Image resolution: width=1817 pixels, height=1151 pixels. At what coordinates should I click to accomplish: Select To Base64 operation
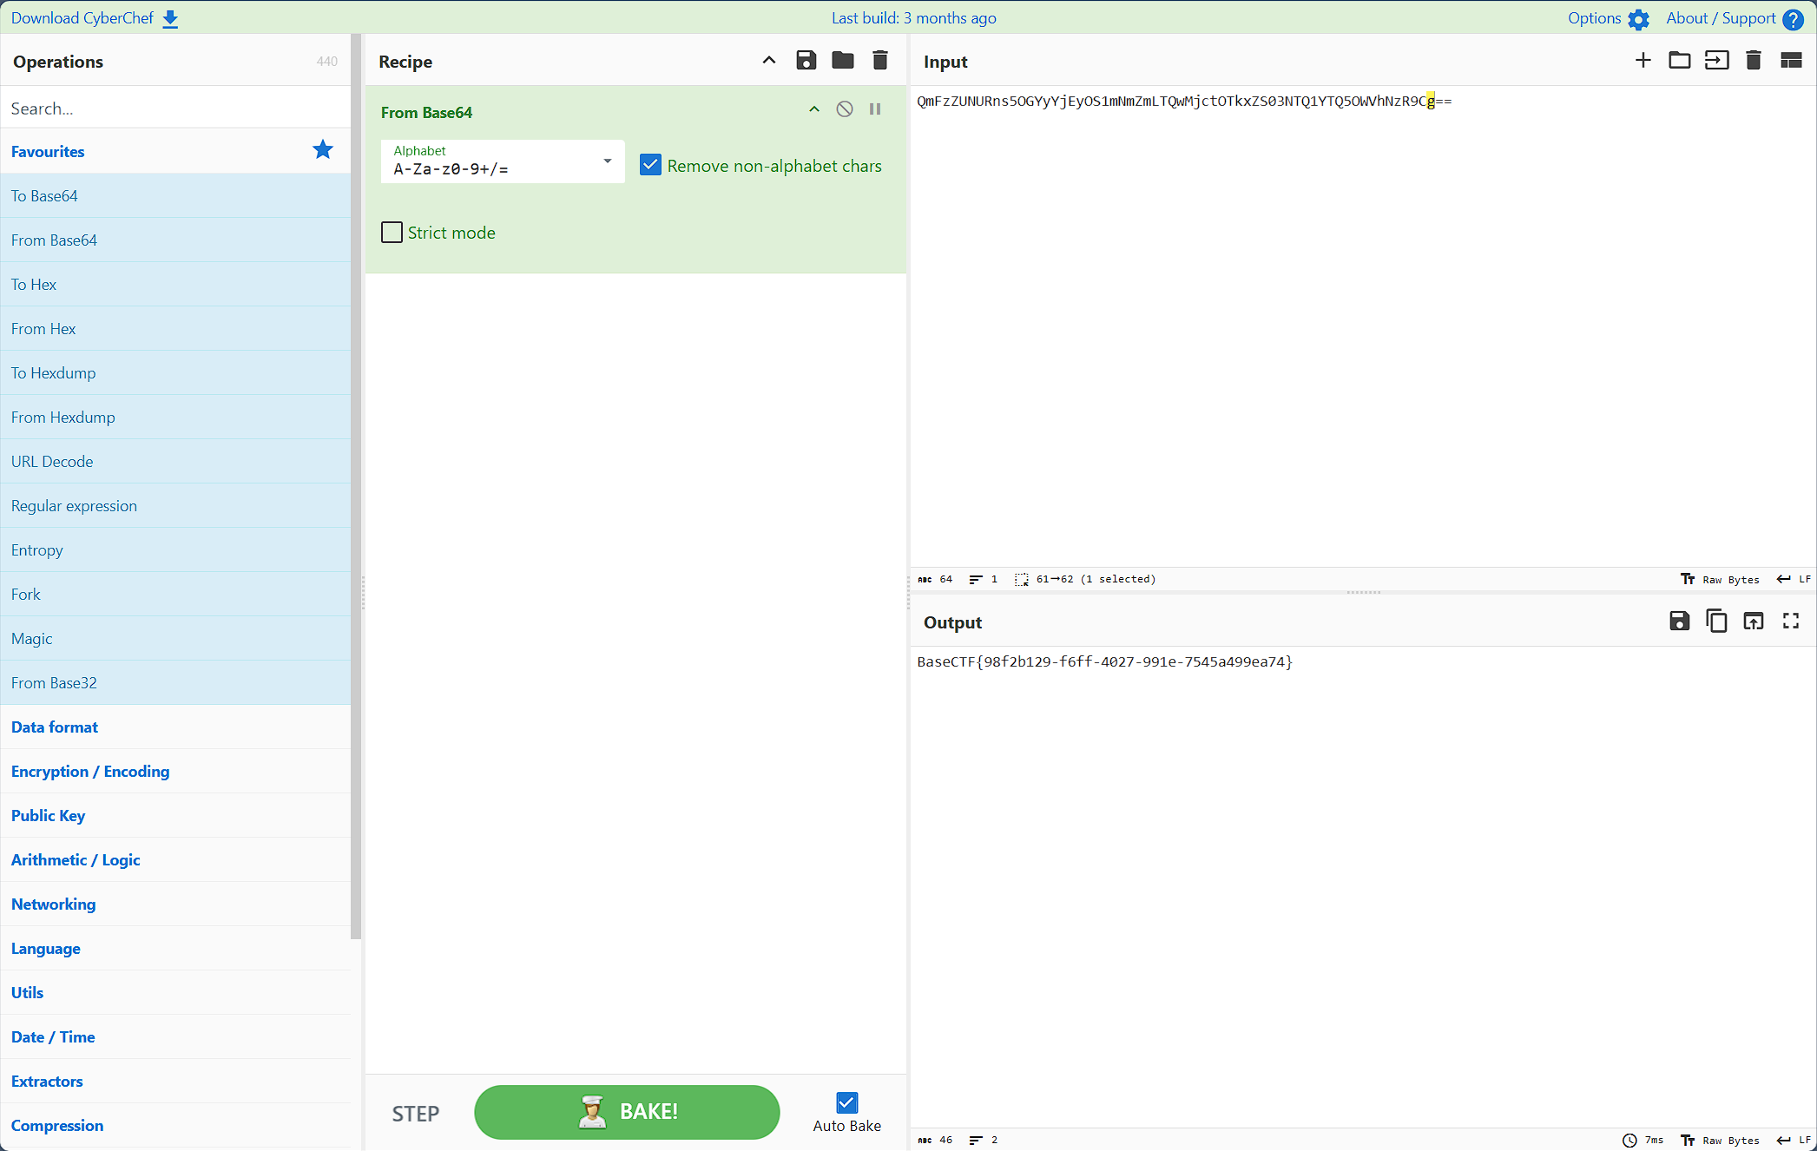(175, 195)
